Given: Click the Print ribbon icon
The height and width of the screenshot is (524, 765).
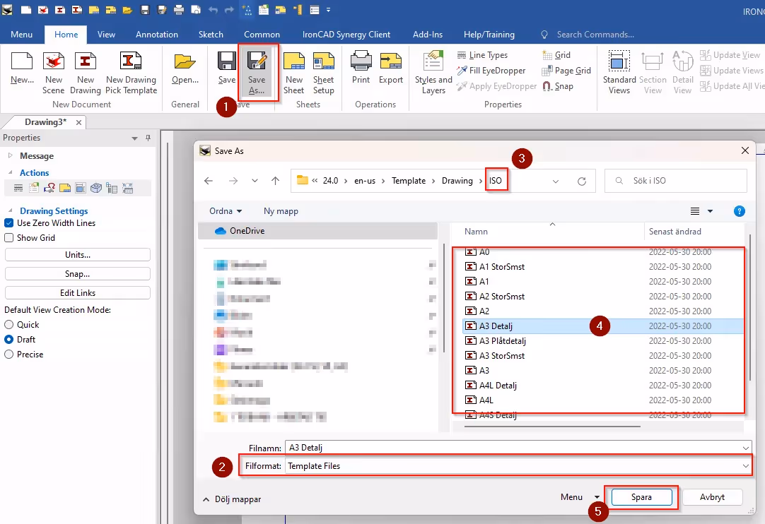Looking at the screenshot, I should tap(361, 68).
